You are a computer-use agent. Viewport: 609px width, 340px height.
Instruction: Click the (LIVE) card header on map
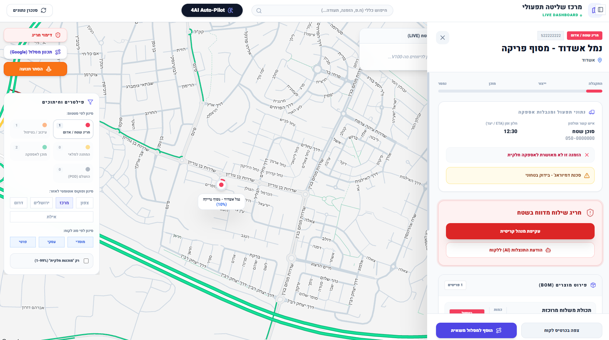click(x=393, y=36)
